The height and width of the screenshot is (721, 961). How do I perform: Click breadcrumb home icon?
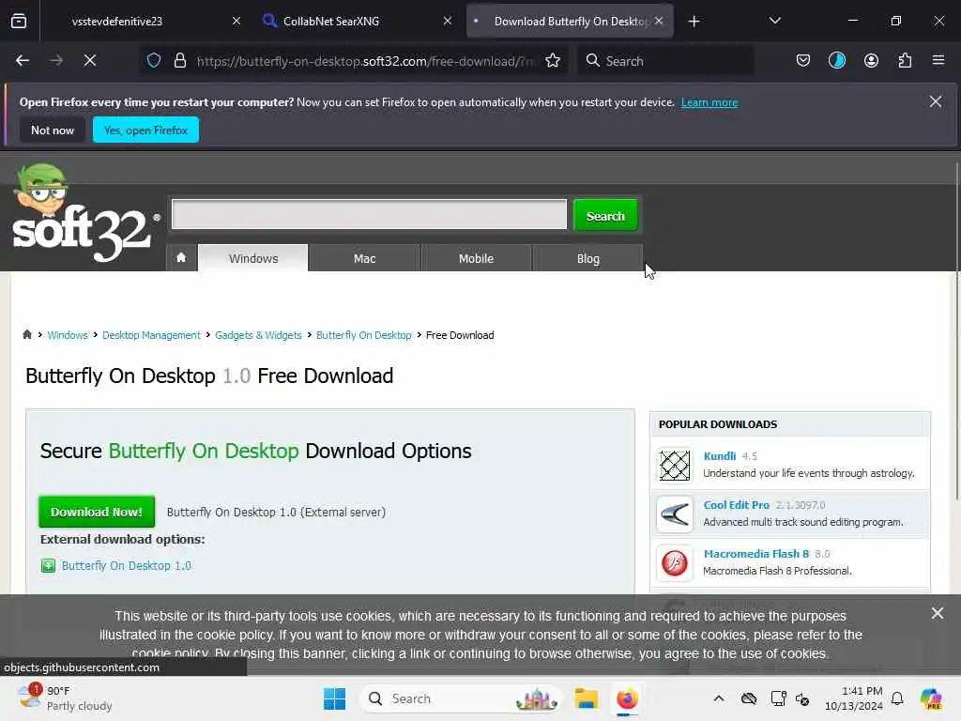click(x=27, y=335)
